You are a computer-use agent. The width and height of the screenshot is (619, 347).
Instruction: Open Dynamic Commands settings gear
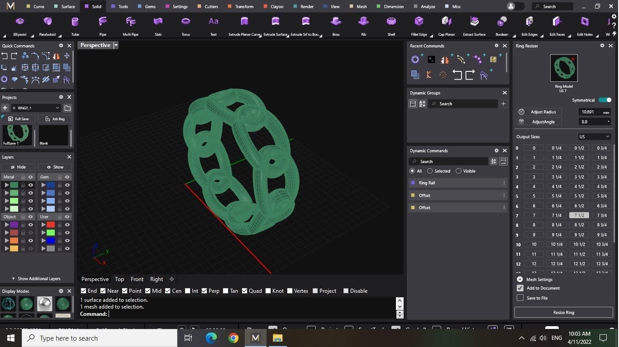(496, 150)
